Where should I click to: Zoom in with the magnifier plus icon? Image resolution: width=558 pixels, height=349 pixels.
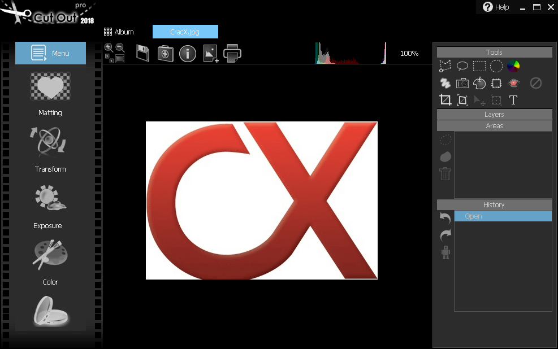point(109,47)
